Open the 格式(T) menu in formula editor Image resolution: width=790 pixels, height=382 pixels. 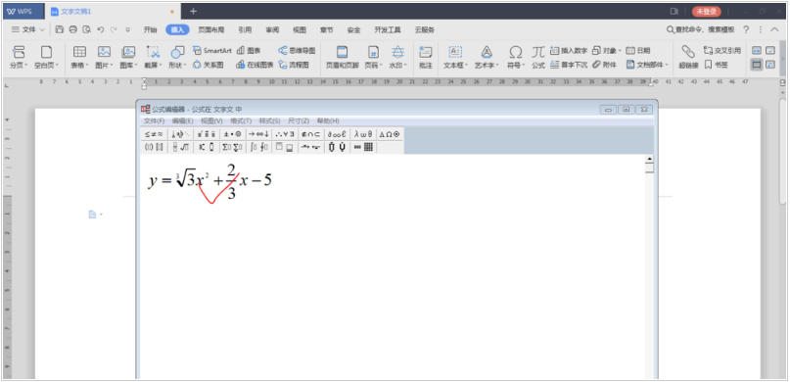pos(241,120)
